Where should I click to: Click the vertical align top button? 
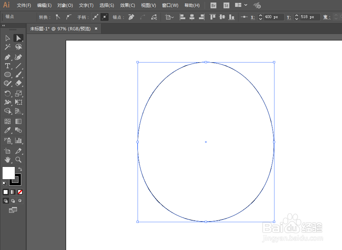click(x=213, y=17)
